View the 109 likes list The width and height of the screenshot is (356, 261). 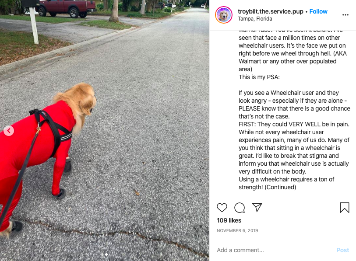pos(229,220)
